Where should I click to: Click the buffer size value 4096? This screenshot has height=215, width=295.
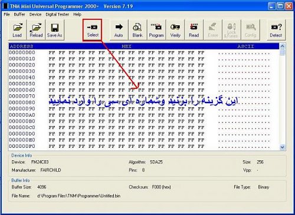click(42, 187)
